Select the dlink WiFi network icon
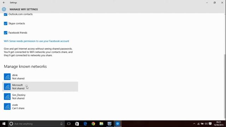Viewport: 226px width, 127px height. [7, 77]
